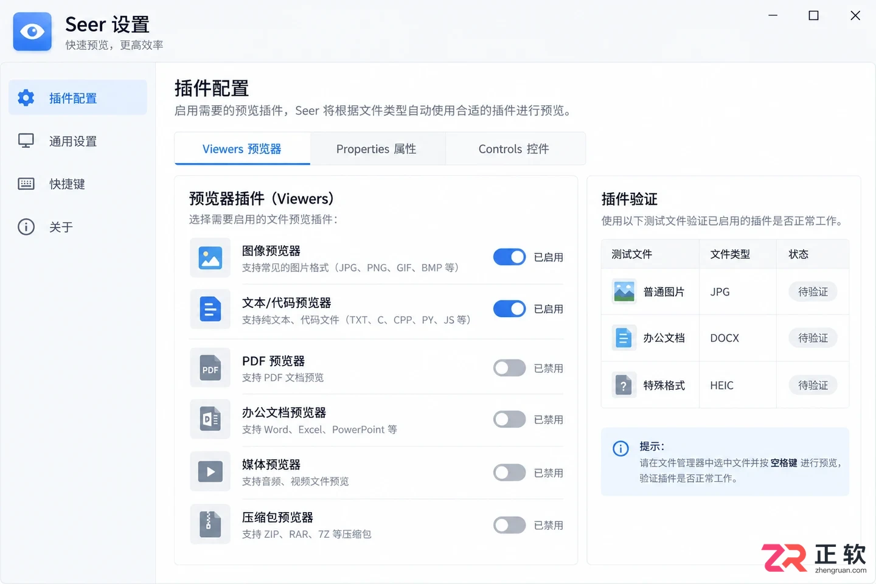Viewport: 876px width, 584px height.
Task: Open 快捷键 in the sidebar
Action: click(78, 184)
